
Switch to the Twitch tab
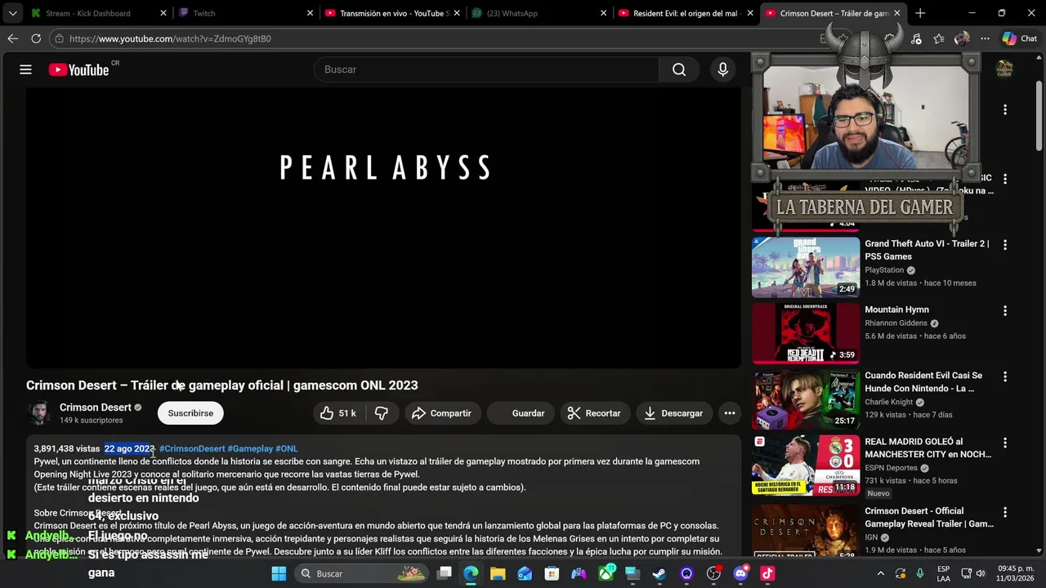tap(245, 13)
